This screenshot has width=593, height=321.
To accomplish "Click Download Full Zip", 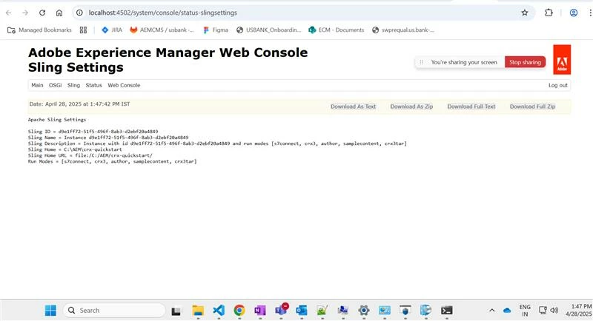I will 532,107.
